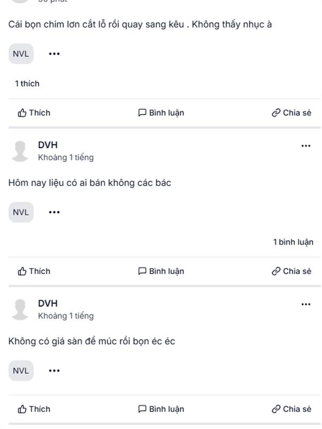Open DVH avatar on 'Hôm nay liệu' post
Screen dimensions: 322x429
[21, 151]
